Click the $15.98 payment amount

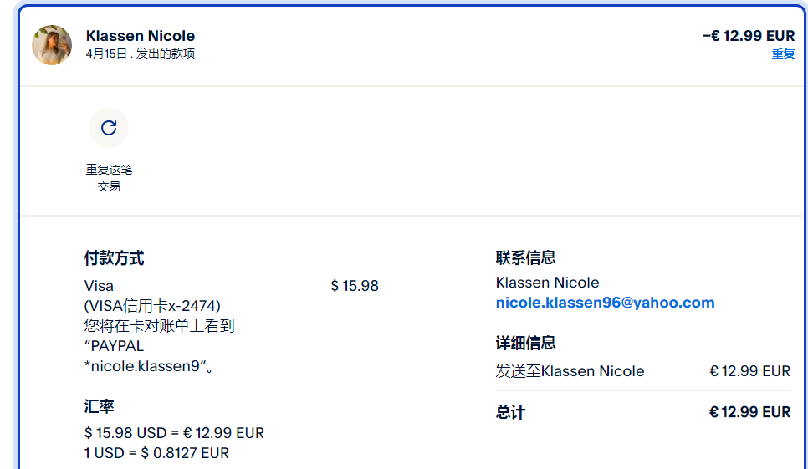point(355,286)
